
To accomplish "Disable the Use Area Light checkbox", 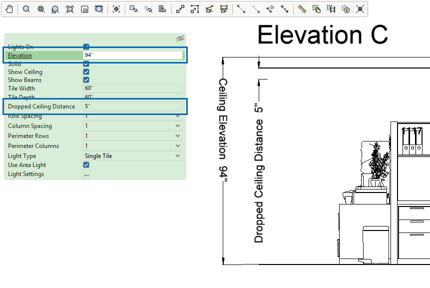I will pyautogui.click(x=86, y=164).
